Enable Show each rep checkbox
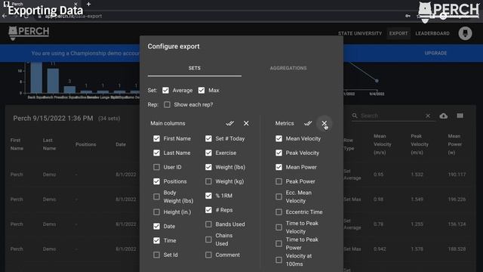Image resolution: width=483 pixels, height=272 pixels. click(167, 104)
